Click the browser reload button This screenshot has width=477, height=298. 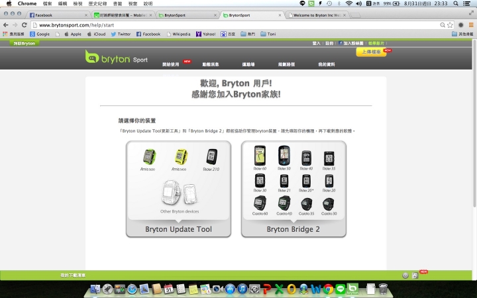click(25, 25)
